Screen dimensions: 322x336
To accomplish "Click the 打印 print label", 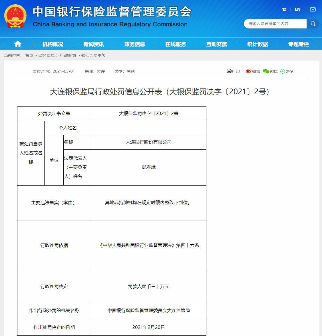I will pos(236,71).
